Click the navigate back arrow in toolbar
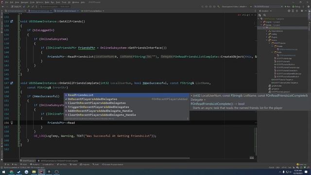Image resolution: width=311 pixels, height=175 pixels. pyautogui.click(x=3, y=6)
